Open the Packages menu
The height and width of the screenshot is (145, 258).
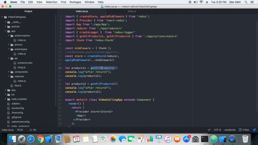click(75, 2)
